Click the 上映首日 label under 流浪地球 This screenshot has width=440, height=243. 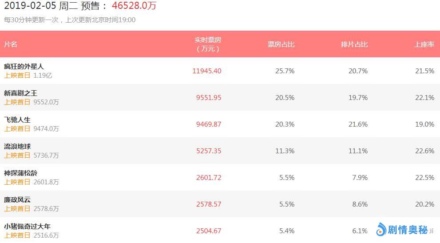click(x=17, y=155)
